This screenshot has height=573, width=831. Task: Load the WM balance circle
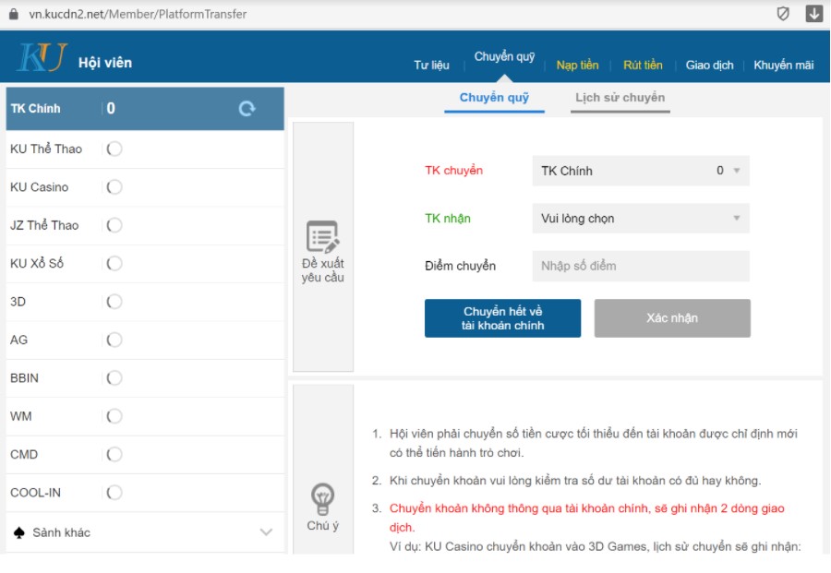click(x=114, y=416)
